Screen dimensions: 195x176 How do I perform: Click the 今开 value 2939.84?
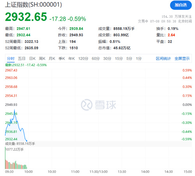(x=76, y=29)
